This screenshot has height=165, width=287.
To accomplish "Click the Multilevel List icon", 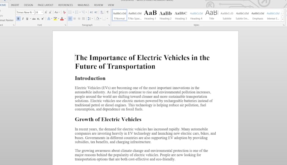I will click(84, 12).
